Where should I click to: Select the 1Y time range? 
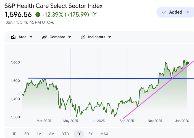click(x=79, y=134)
